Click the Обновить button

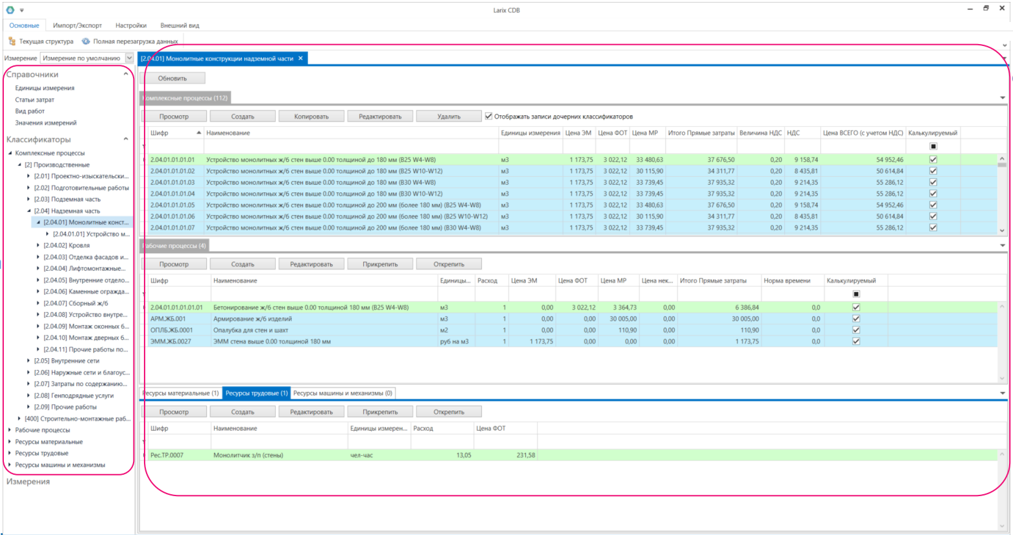173,78
